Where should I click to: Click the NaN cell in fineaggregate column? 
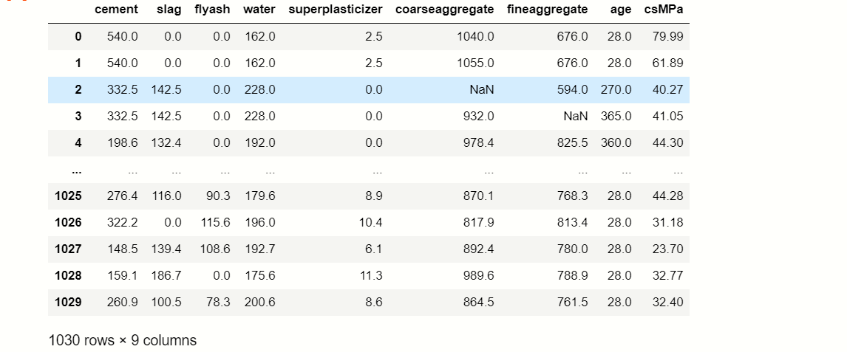[x=576, y=116]
